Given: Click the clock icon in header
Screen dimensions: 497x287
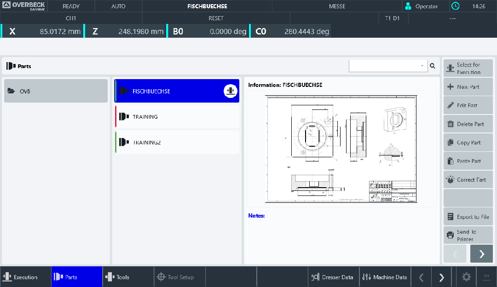Looking at the screenshot, I should pos(455,6).
